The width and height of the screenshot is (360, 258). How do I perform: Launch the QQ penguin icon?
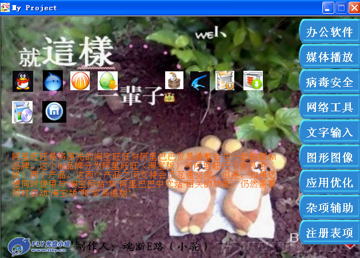click(23, 81)
